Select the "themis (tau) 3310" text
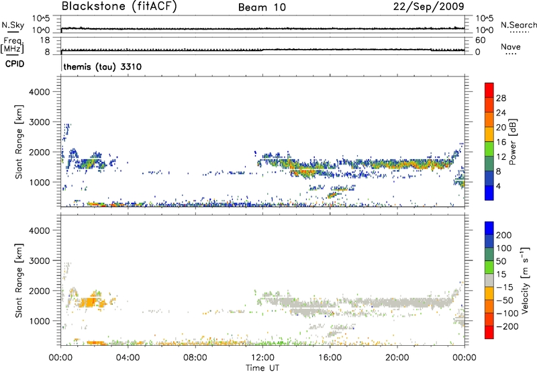 (103, 66)
